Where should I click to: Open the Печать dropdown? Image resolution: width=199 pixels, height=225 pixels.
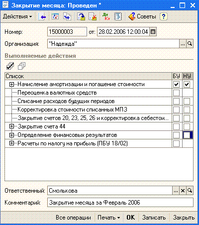pos(109,218)
